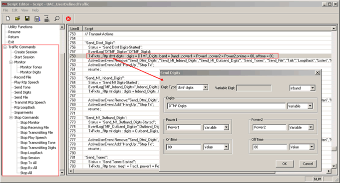Open a script with the folder icon
340x183 pixels.
tap(17, 18)
